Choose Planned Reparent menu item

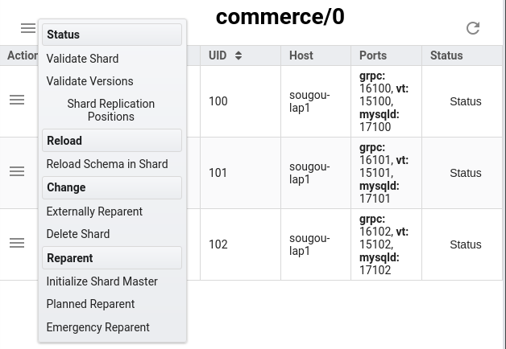coord(90,304)
